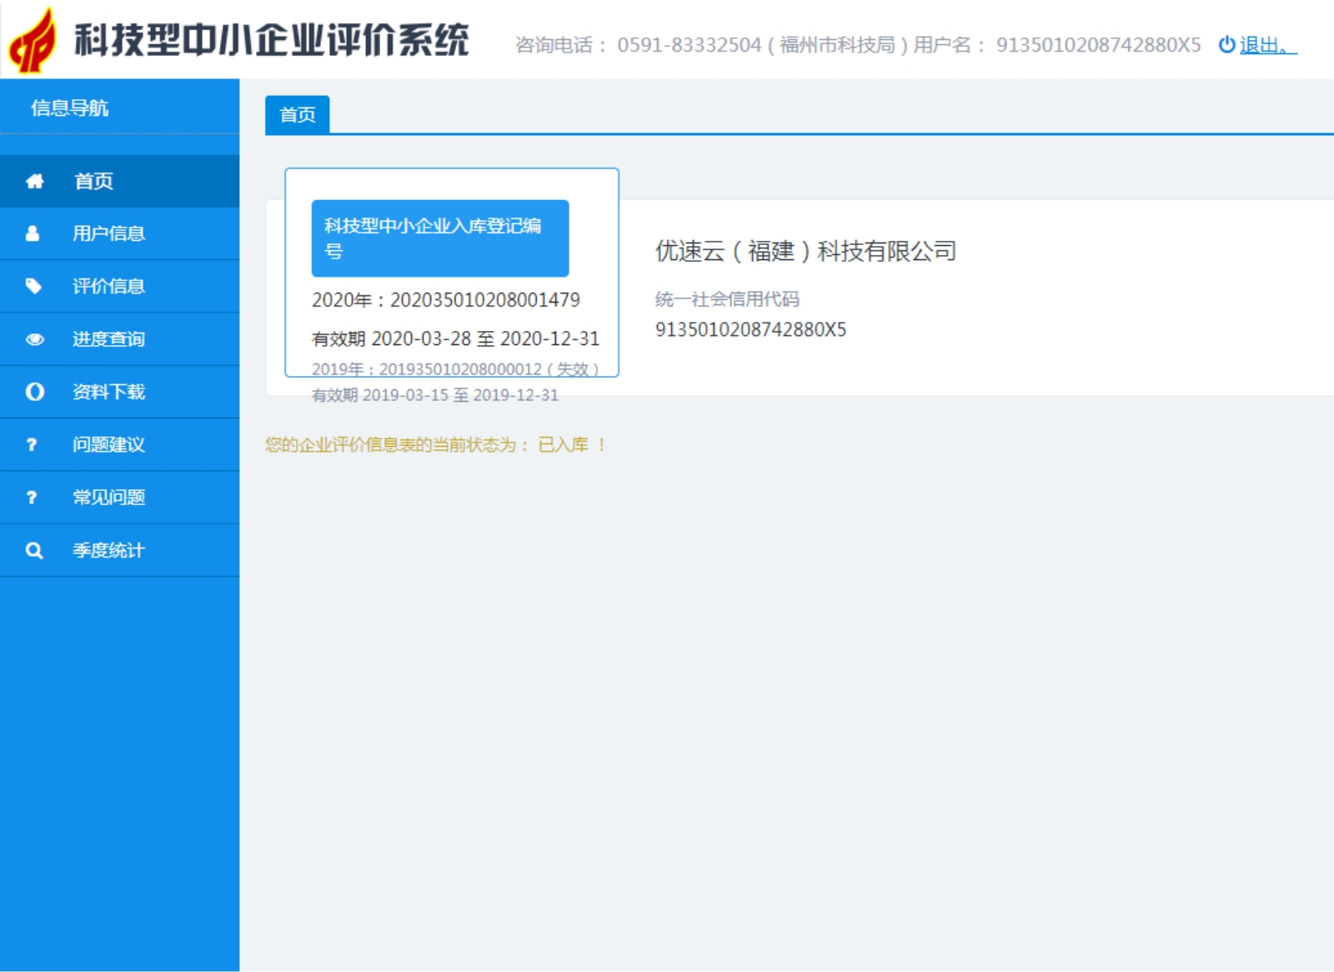Click the 退出 logout link
The image size is (1334, 972).
tap(1267, 45)
